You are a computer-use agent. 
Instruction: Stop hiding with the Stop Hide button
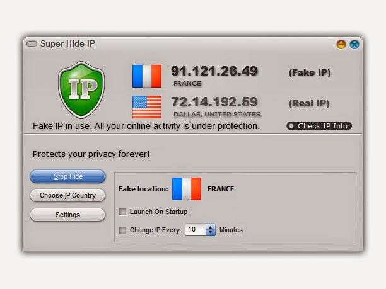click(67, 176)
